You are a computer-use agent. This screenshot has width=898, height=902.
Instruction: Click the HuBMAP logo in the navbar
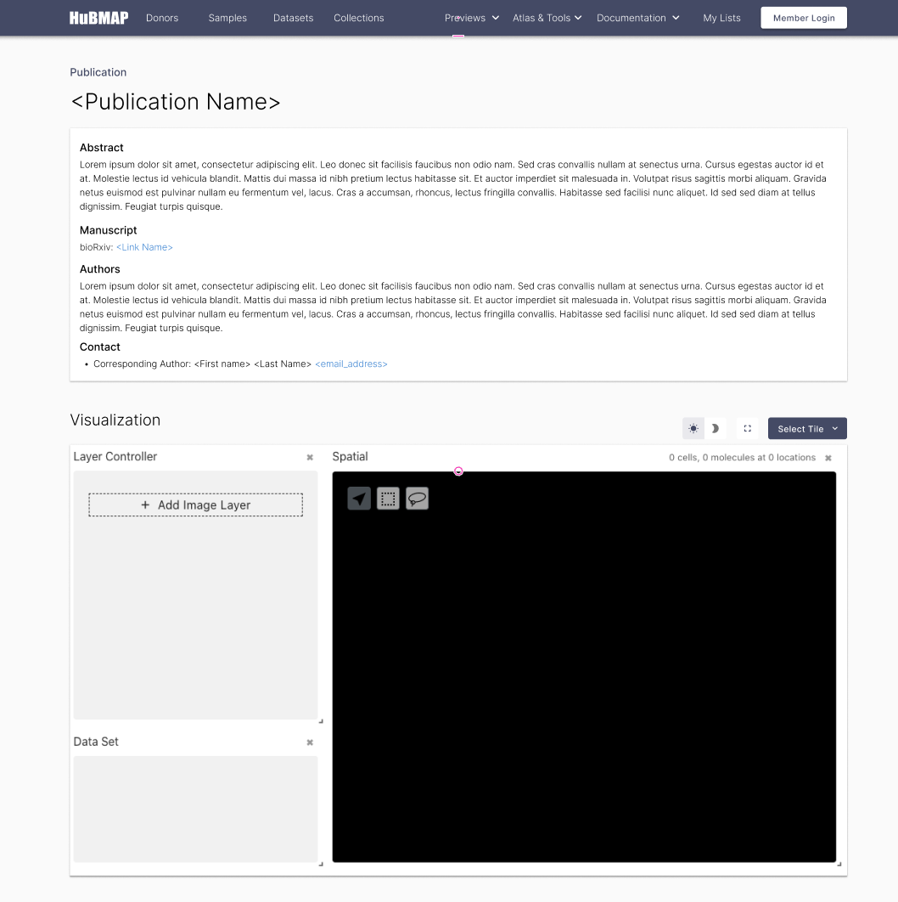point(98,17)
